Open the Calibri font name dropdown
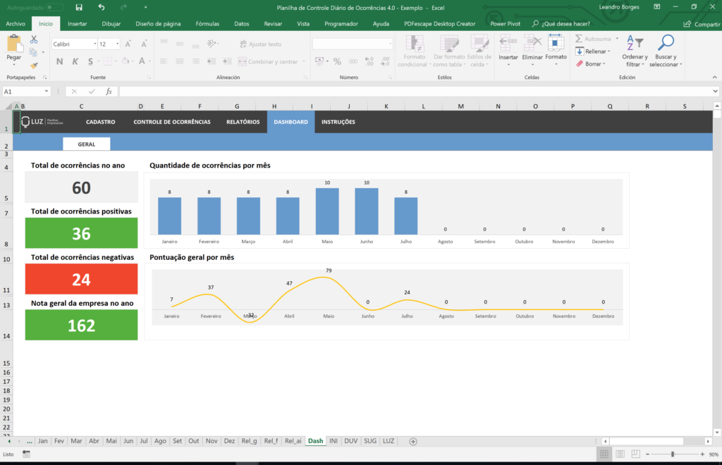 (94, 44)
